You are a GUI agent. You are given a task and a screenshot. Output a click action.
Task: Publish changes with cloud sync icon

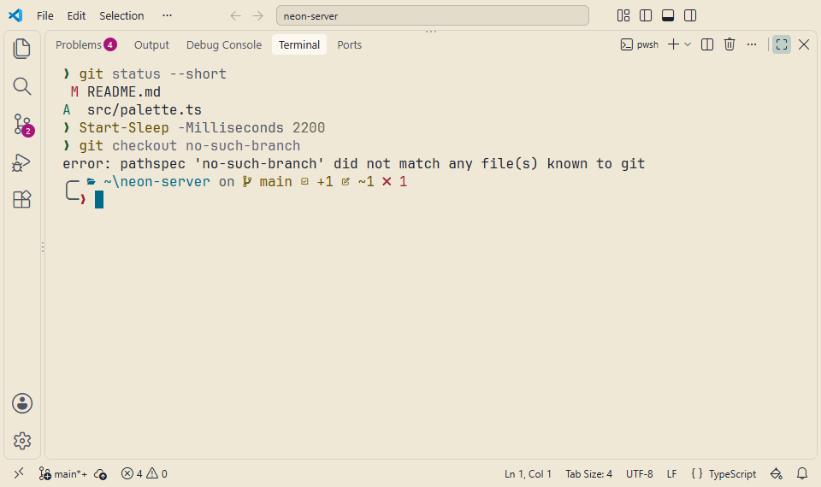[101, 473]
